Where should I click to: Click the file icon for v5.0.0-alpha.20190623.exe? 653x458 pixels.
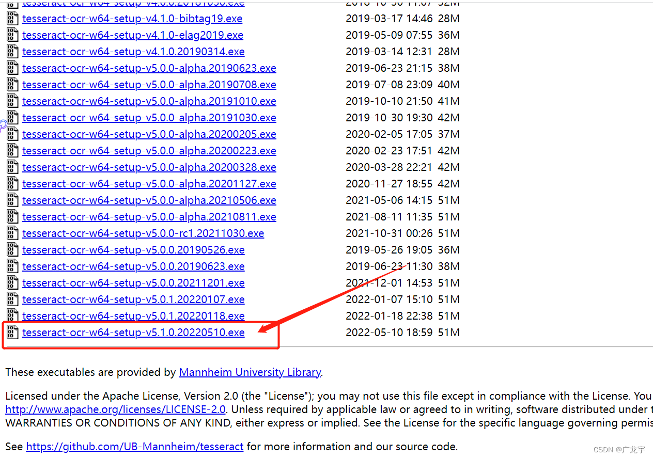pyautogui.click(x=12, y=68)
